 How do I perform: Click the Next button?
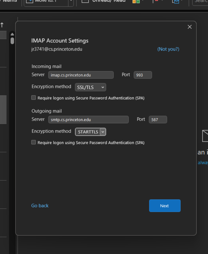165,206
